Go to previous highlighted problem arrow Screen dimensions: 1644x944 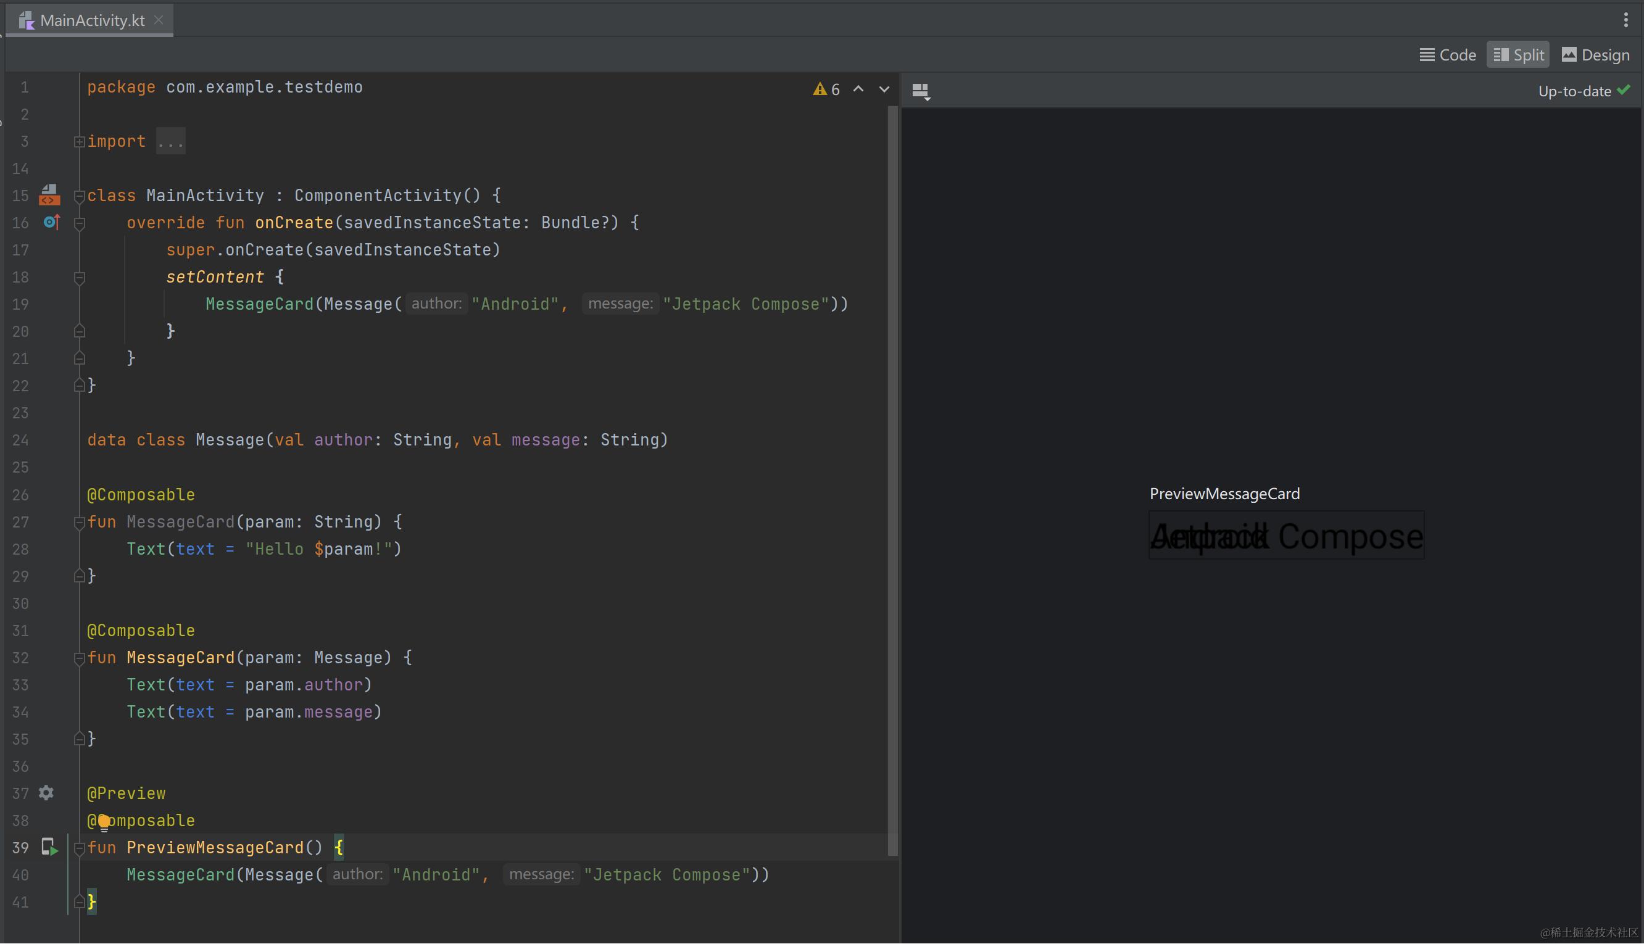[x=858, y=89]
